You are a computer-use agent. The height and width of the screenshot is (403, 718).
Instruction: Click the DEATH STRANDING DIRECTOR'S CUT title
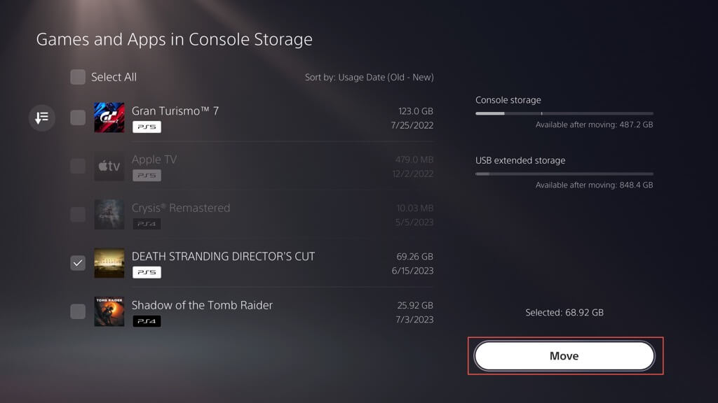[x=223, y=256]
